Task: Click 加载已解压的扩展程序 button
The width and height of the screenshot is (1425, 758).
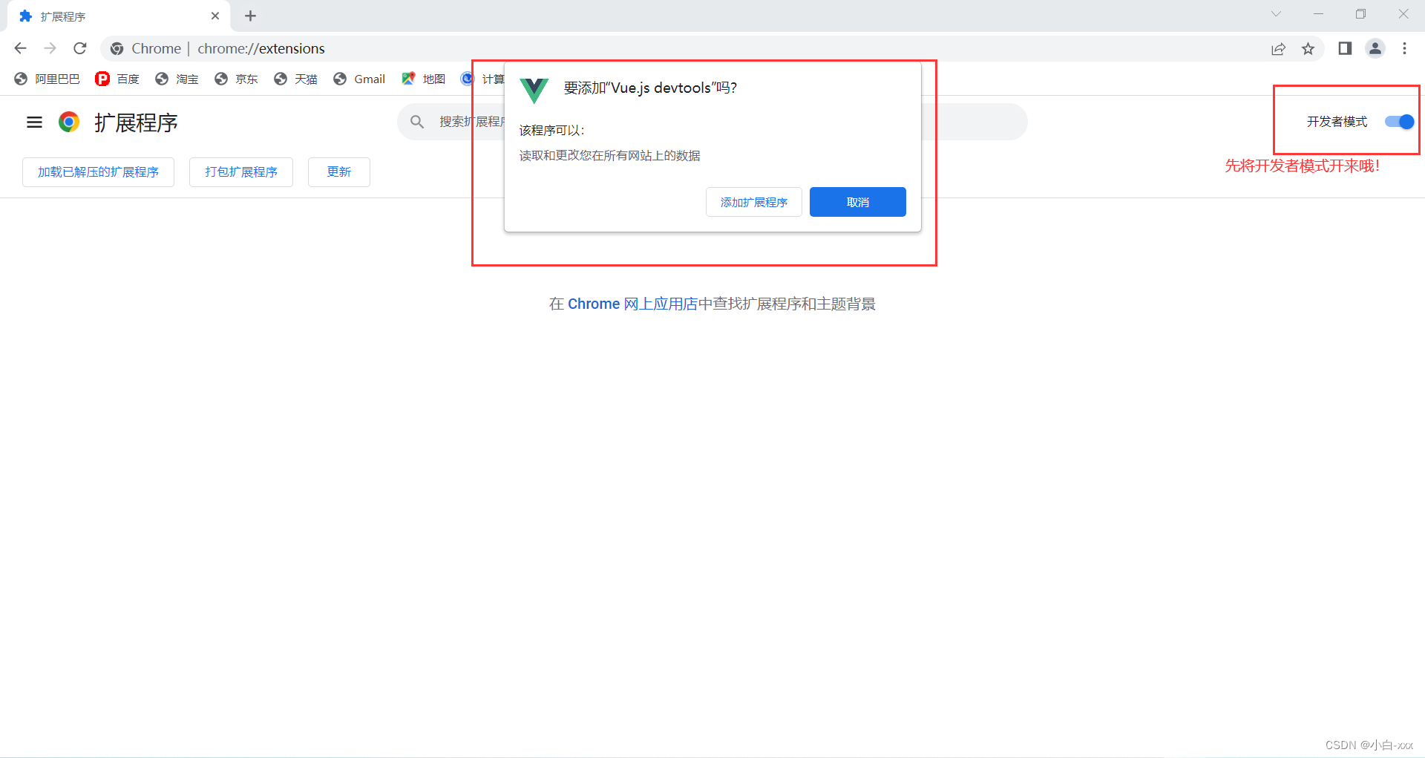Action: coord(98,172)
